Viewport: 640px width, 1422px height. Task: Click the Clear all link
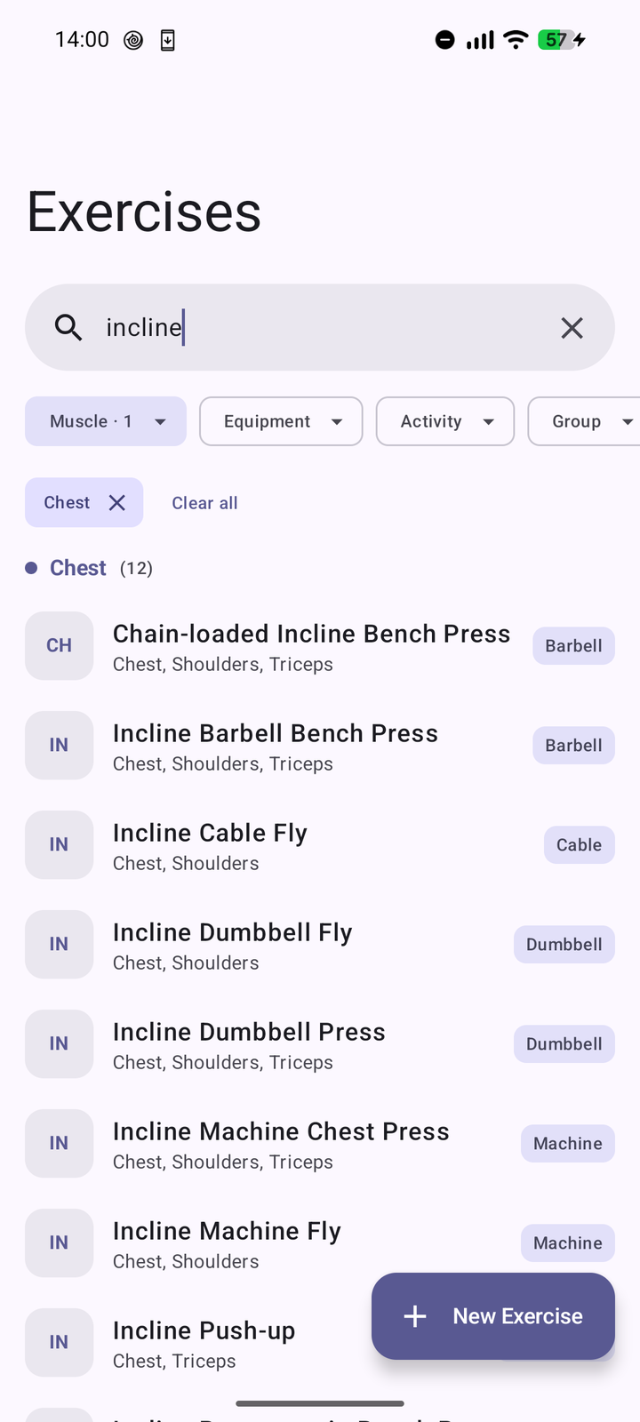204,503
